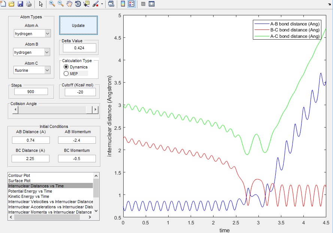Select the Dynamics calculation type
The width and height of the screenshot is (333, 233).
(66, 67)
